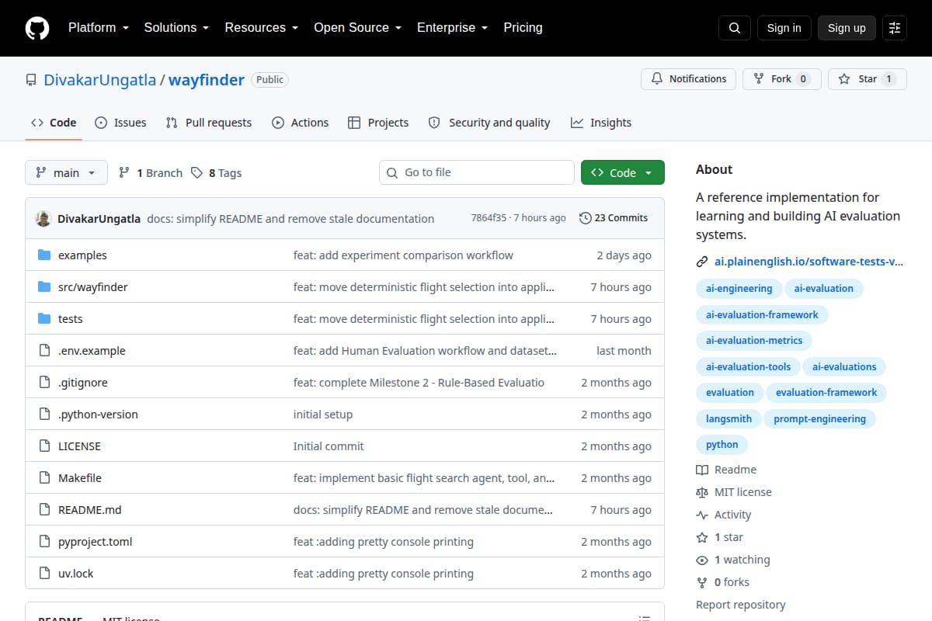The image size is (932, 621).
Task: Open the DivakarUngatla owner link
Action: pyautogui.click(x=100, y=80)
